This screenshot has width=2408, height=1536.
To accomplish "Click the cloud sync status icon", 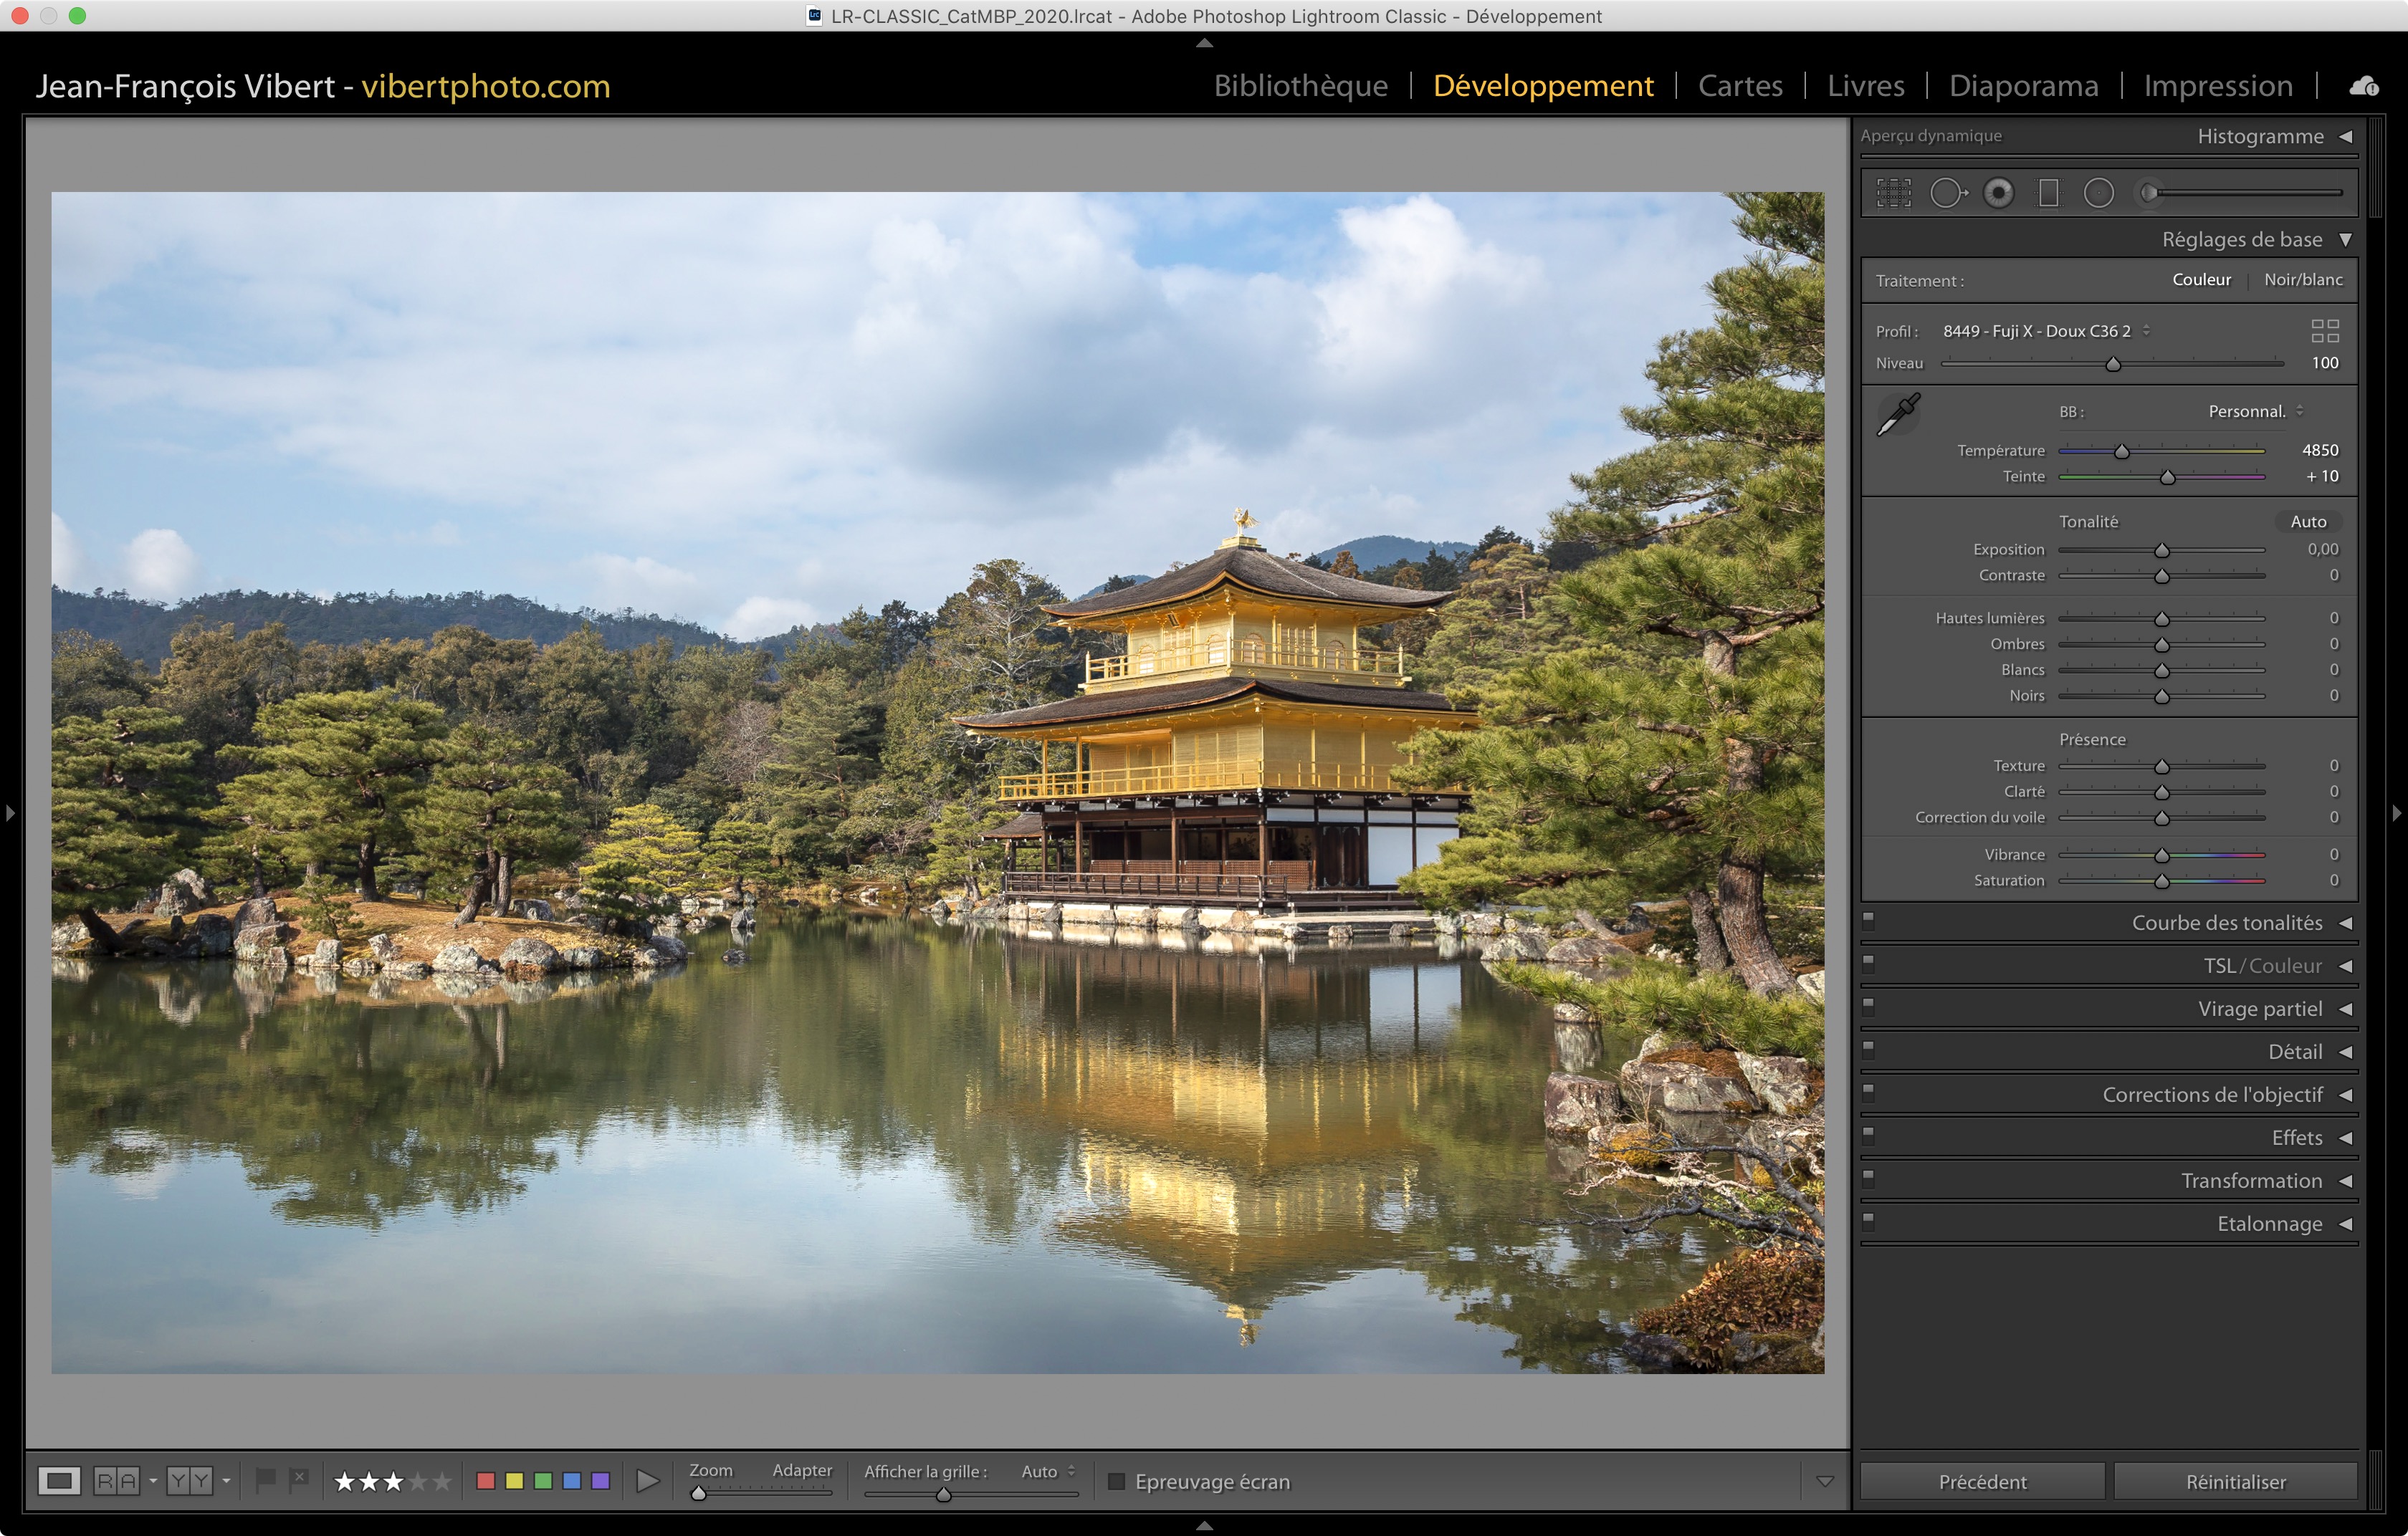I will [x=2364, y=86].
